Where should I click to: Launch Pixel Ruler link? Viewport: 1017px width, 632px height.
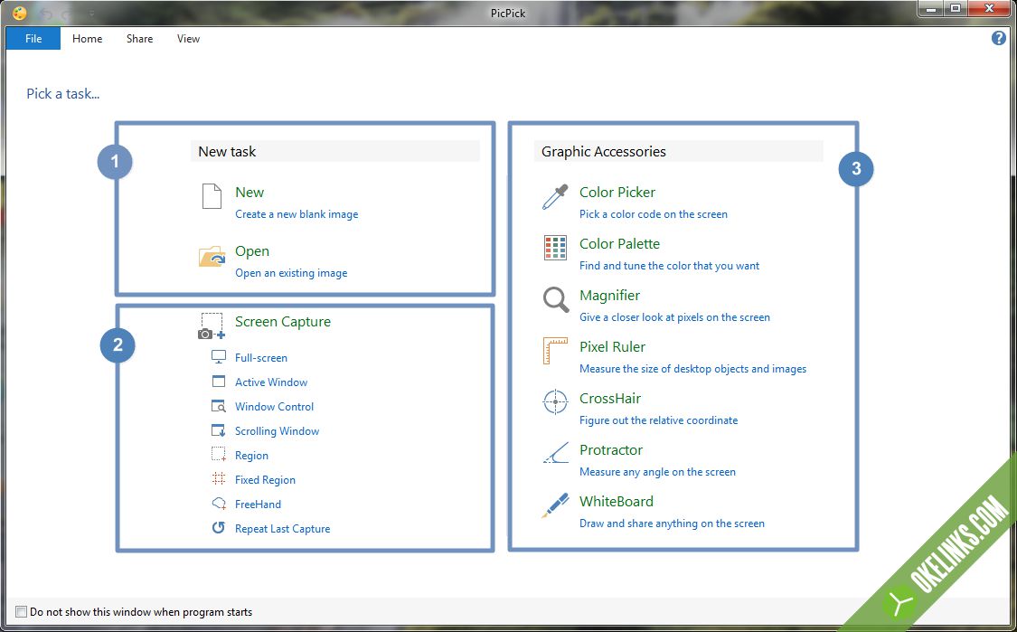point(612,346)
